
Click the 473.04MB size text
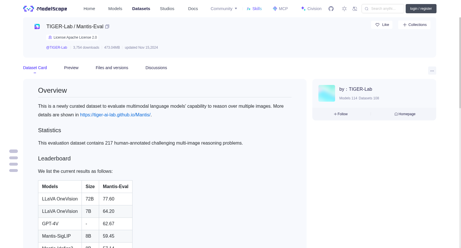point(112,48)
